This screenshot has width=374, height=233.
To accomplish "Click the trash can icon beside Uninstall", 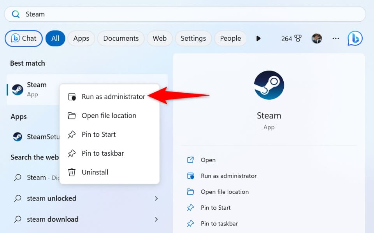I will [x=72, y=172].
